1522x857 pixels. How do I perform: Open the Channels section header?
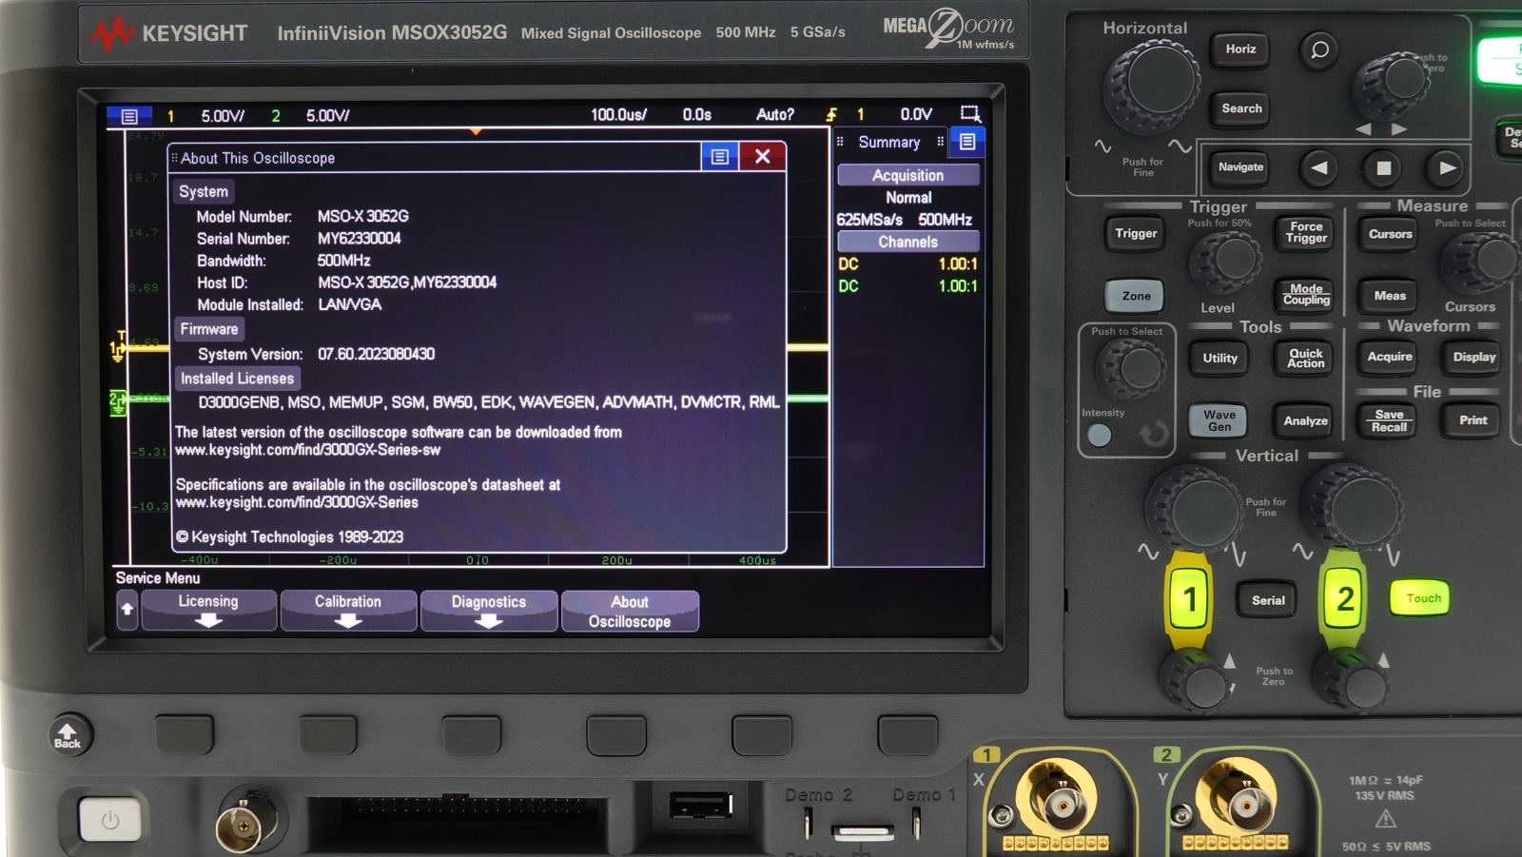point(908,242)
